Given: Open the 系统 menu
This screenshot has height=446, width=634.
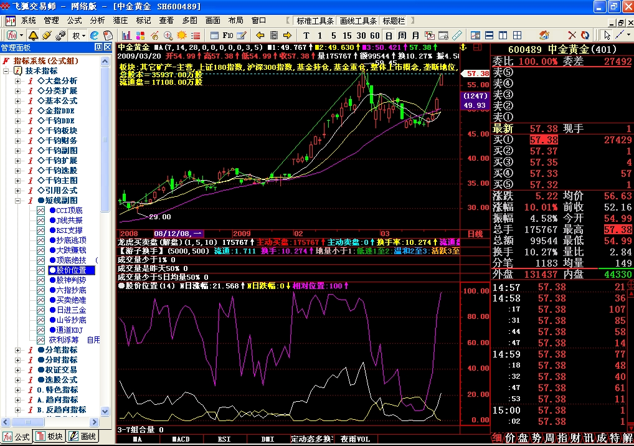Looking at the screenshot, I should click(28, 21).
